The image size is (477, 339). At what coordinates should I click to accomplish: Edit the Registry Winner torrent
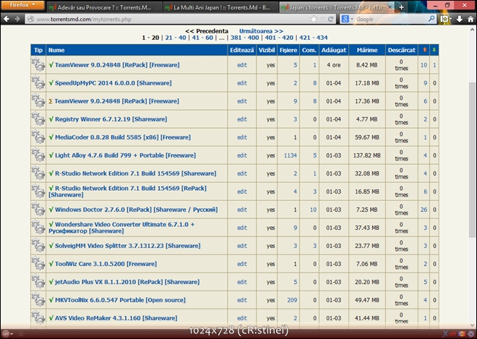tap(242, 119)
